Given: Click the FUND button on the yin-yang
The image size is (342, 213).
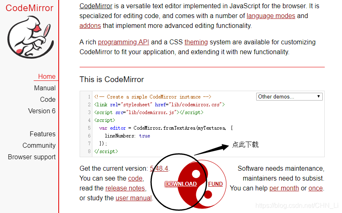Looking at the screenshot, I should point(215,184).
